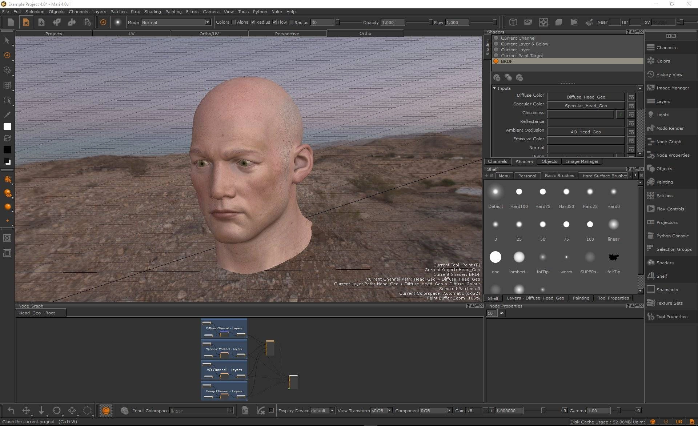698x426 pixels.
Task: Toggle the first Radius checkbox
Action: coord(253,22)
